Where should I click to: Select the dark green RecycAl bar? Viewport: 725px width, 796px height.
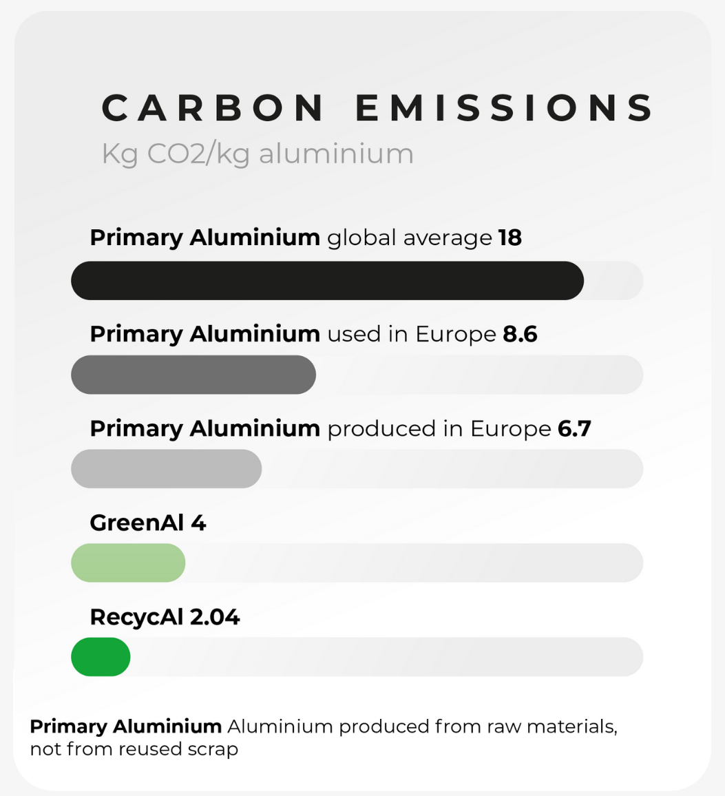(101, 657)
